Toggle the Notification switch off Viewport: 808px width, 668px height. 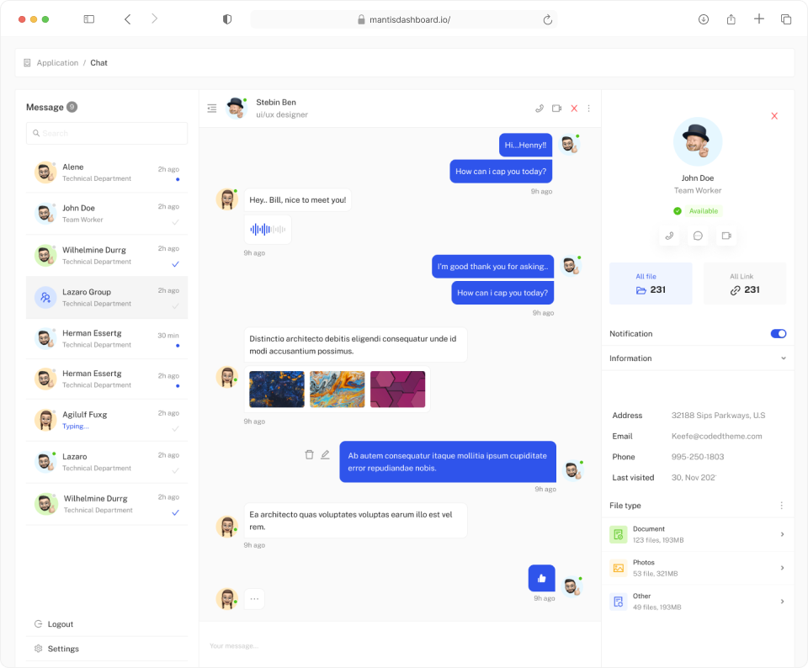click(x=778, y=334)
